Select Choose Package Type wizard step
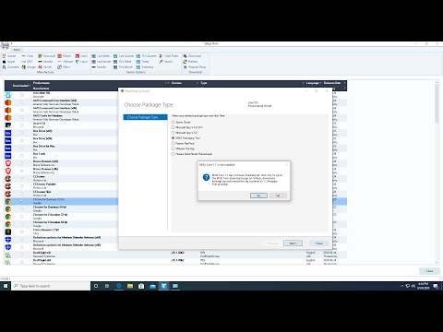This screenshot has width=443, height=332. [x=145, y=117]
